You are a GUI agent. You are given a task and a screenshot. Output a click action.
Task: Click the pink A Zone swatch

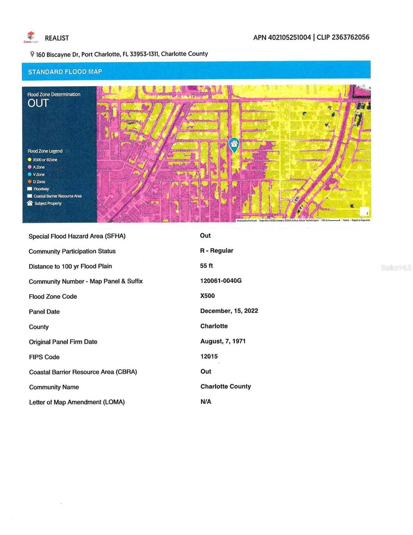tap(30, 167)
